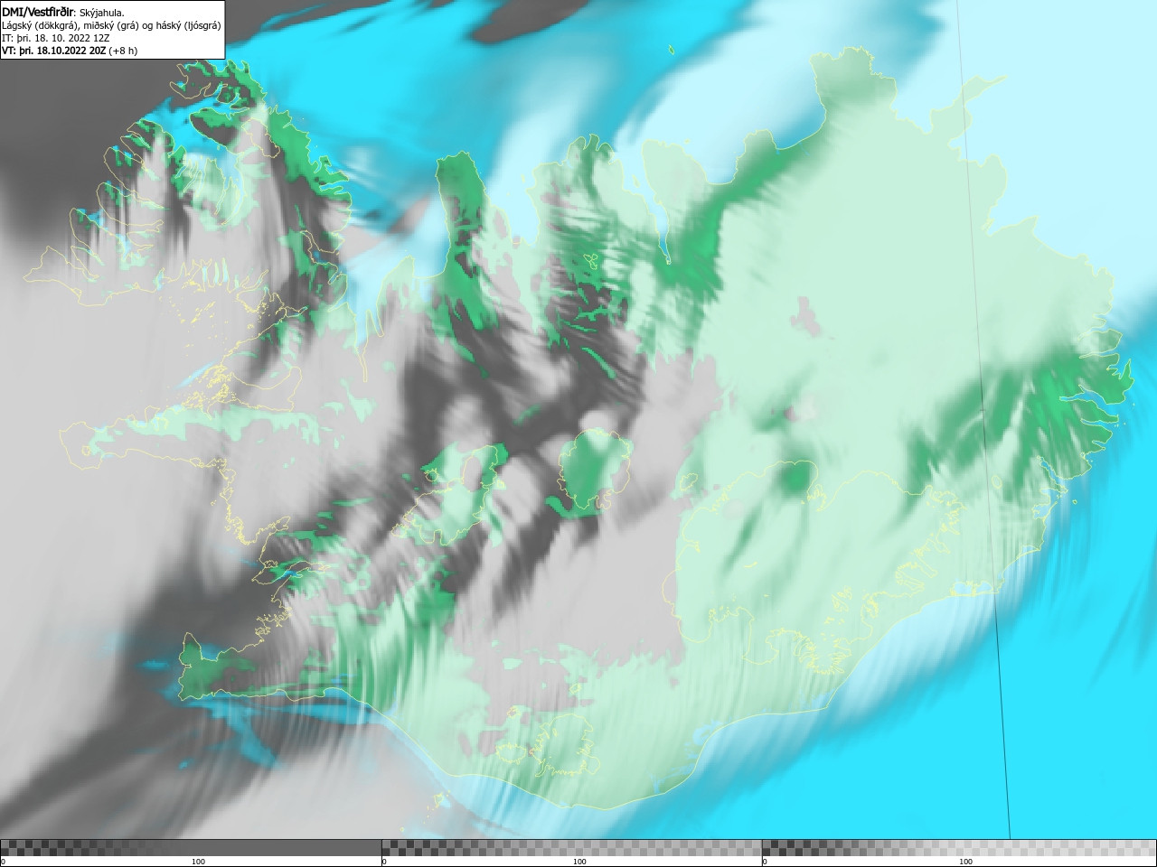The image size is (1157, 867).
Task: Click the light gray high-cloud color scale bar
Action: (x=959, y=847)
